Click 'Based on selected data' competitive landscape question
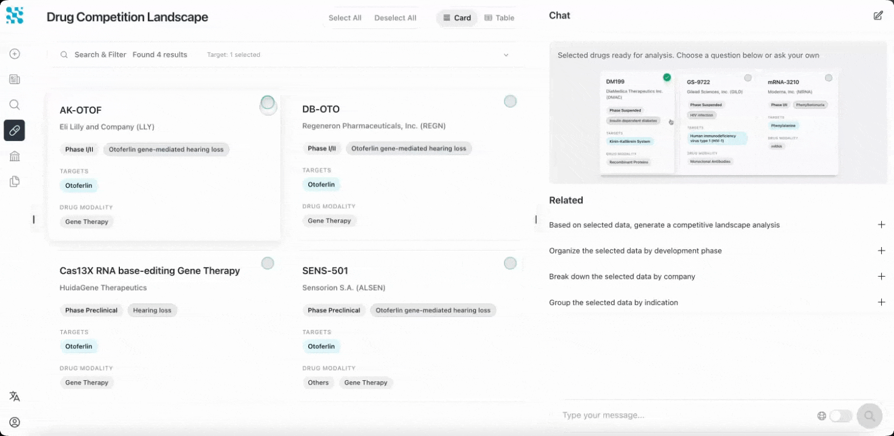The width and height of the screenshot is (894, 436). click(x=664, y=225)
